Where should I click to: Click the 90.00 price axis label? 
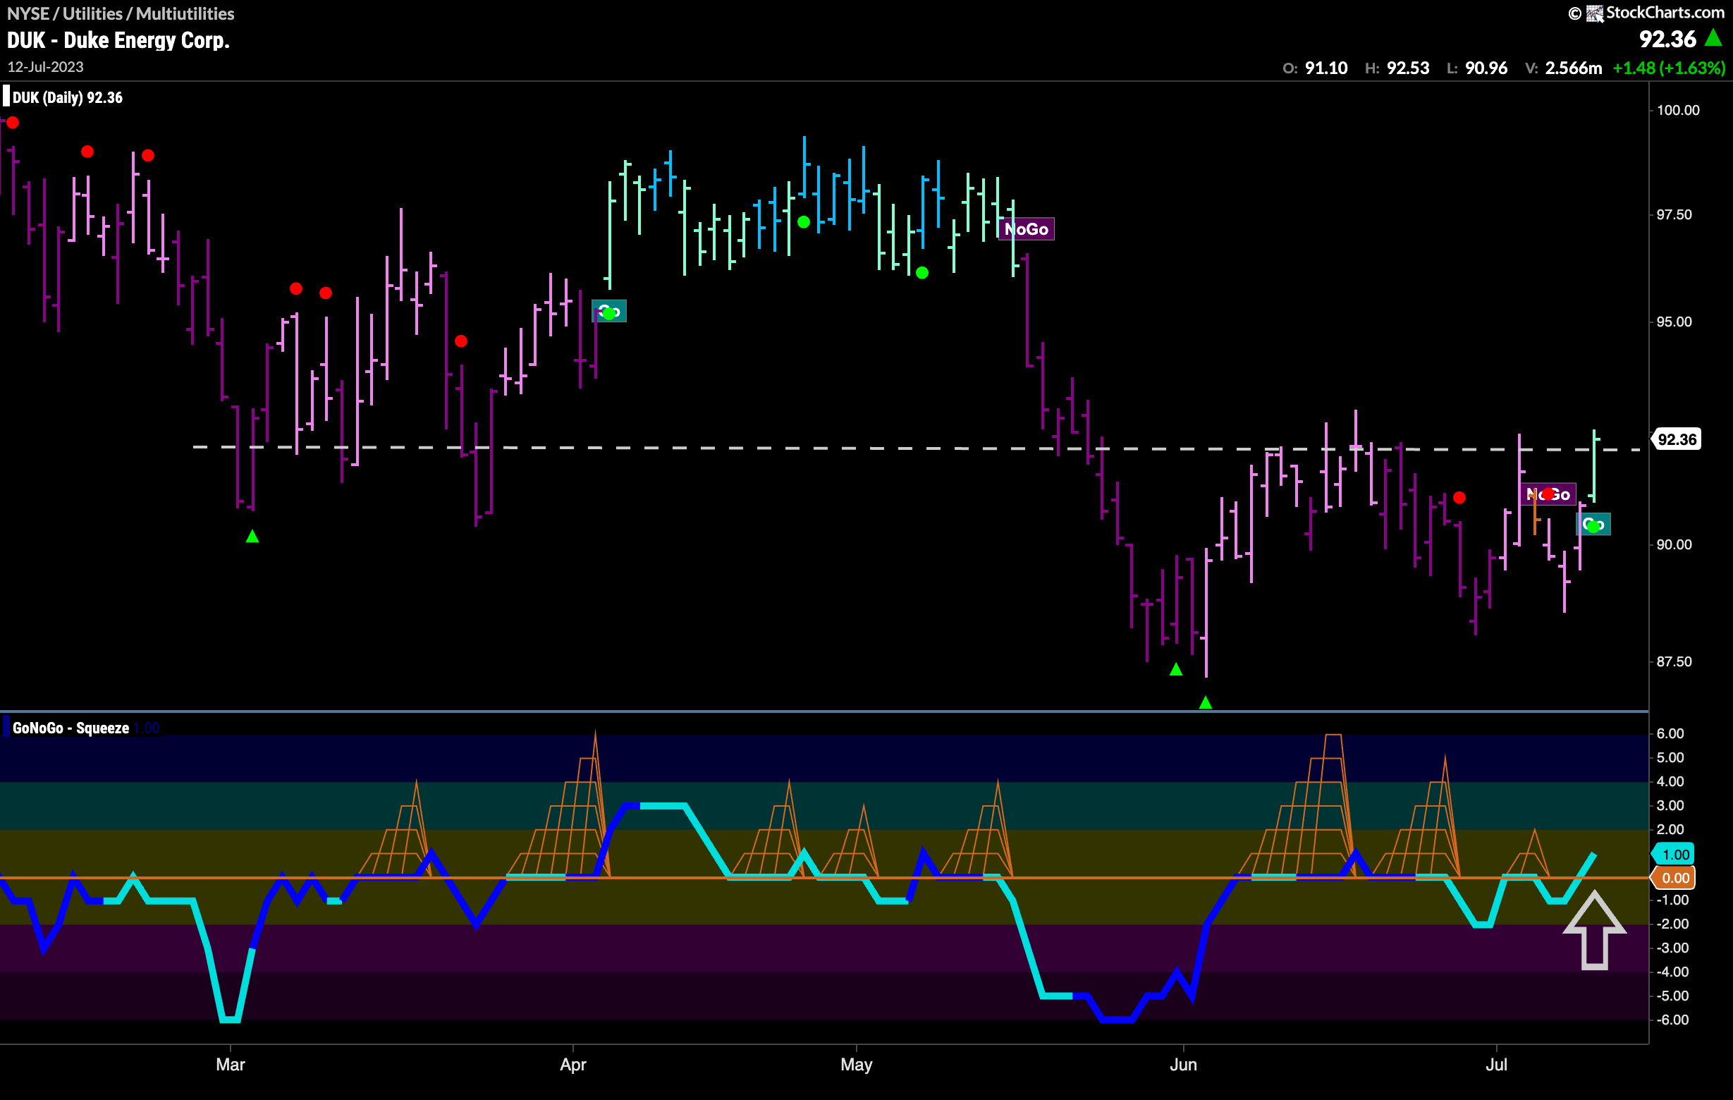1673,544
